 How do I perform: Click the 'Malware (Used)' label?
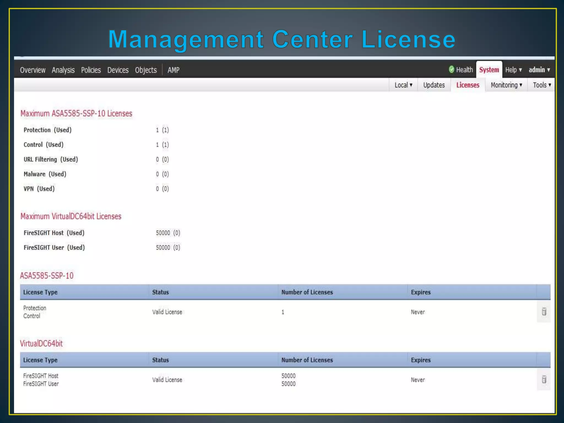coord(45,174)
